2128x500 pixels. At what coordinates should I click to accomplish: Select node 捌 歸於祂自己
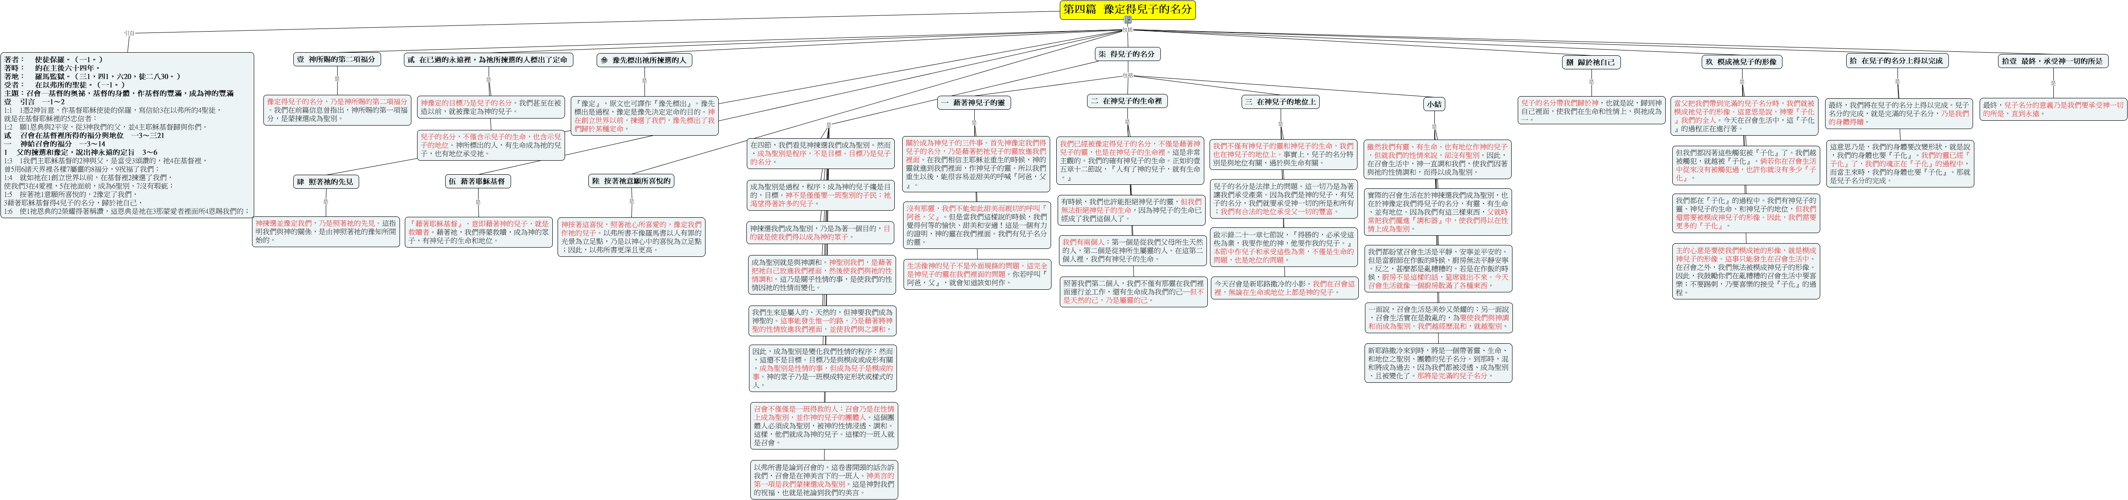tap(1591, 62)
